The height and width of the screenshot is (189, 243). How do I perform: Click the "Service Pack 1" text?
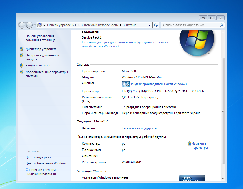(92, 38)
